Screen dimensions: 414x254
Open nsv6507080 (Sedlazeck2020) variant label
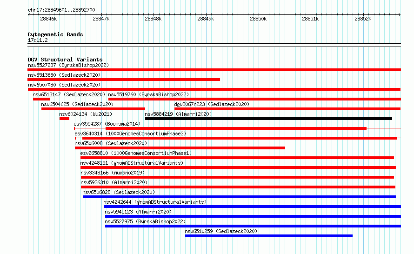pyautogui.click(x=64, y=85)
